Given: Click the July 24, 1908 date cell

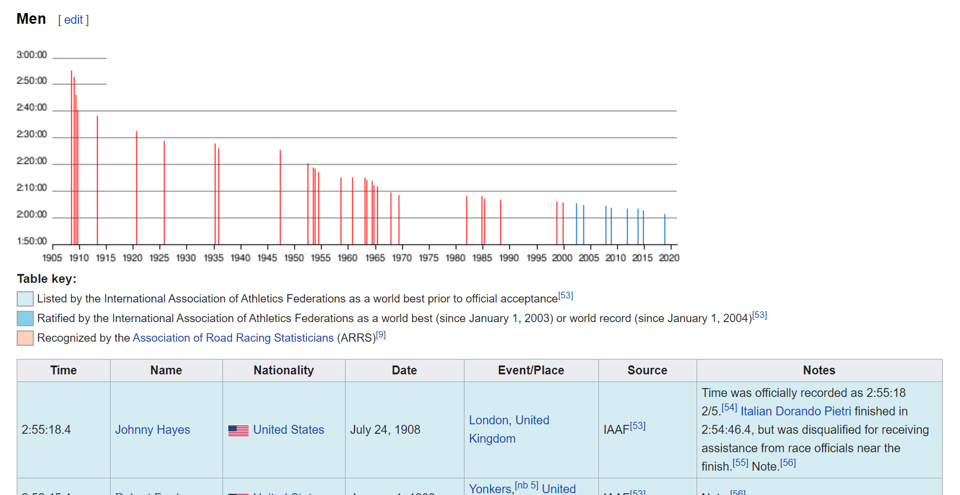Looking at the screenshot, I should click(404, 430).
